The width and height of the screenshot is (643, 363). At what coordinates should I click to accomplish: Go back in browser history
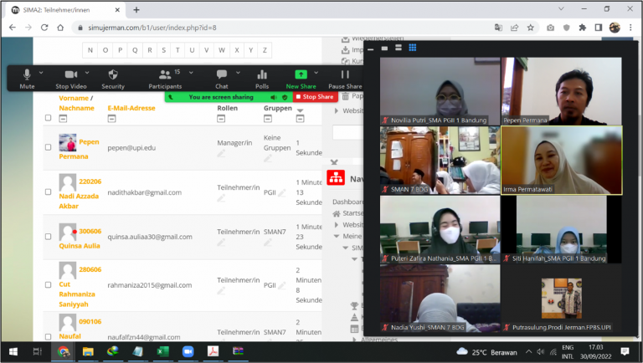pos(13,28)
